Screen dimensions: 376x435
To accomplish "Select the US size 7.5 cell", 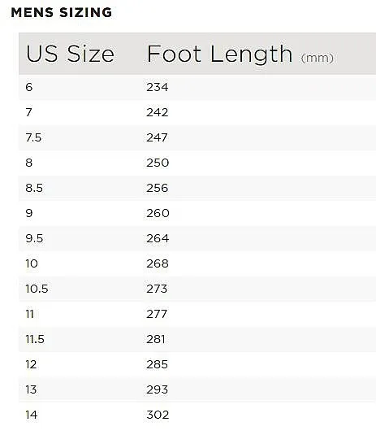I will pos(33,137).
